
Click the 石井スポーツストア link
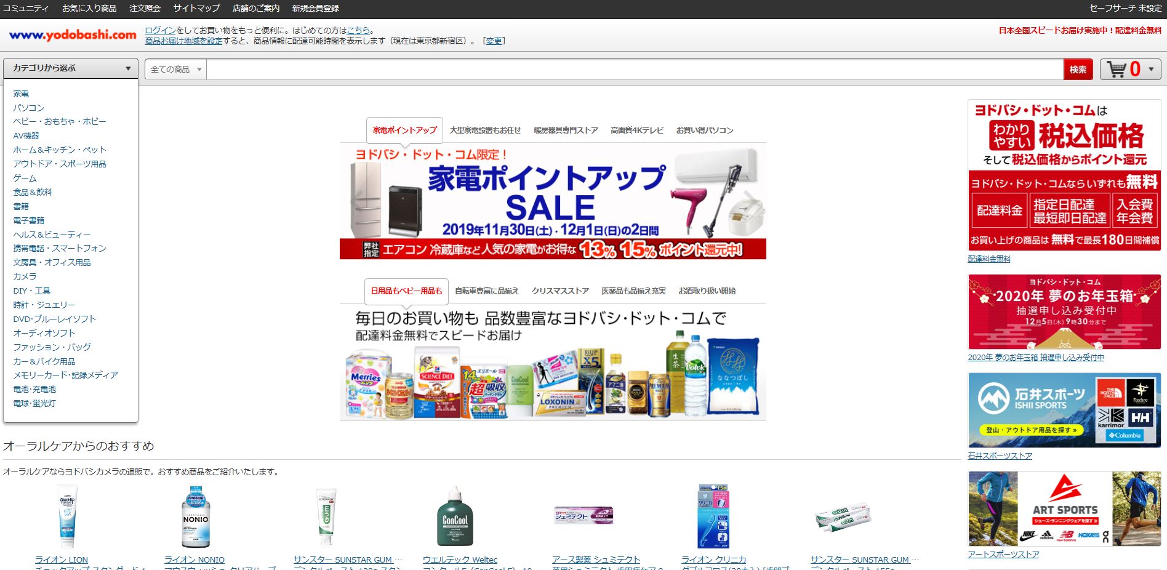click(x=1000, y=456)
